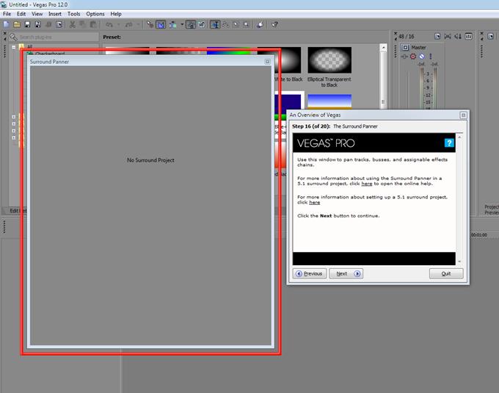Viewport: 499px width, 393px height.
Task: Toggle Auto Ripple mode
Action: (x=172, y=24)
